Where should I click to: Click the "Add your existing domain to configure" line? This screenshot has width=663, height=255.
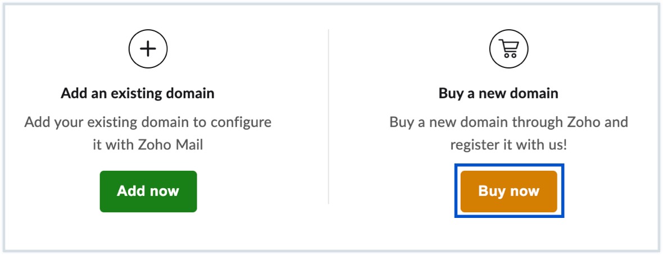click(148, 122)
